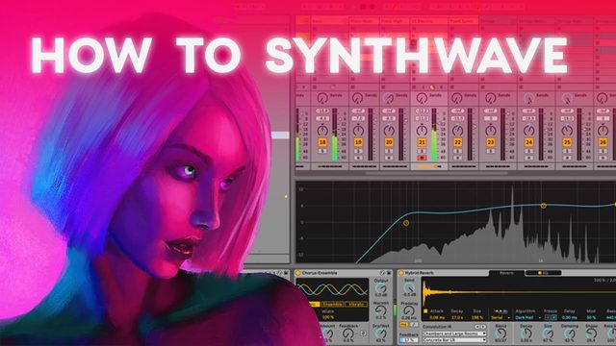Disarm the red record button on track 21

click(422, 158)
